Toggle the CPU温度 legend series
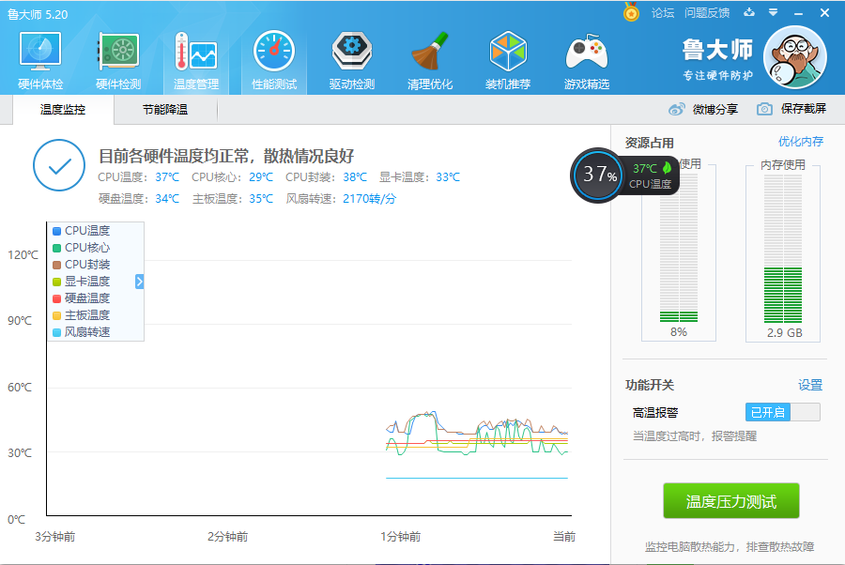 (86, 231)
